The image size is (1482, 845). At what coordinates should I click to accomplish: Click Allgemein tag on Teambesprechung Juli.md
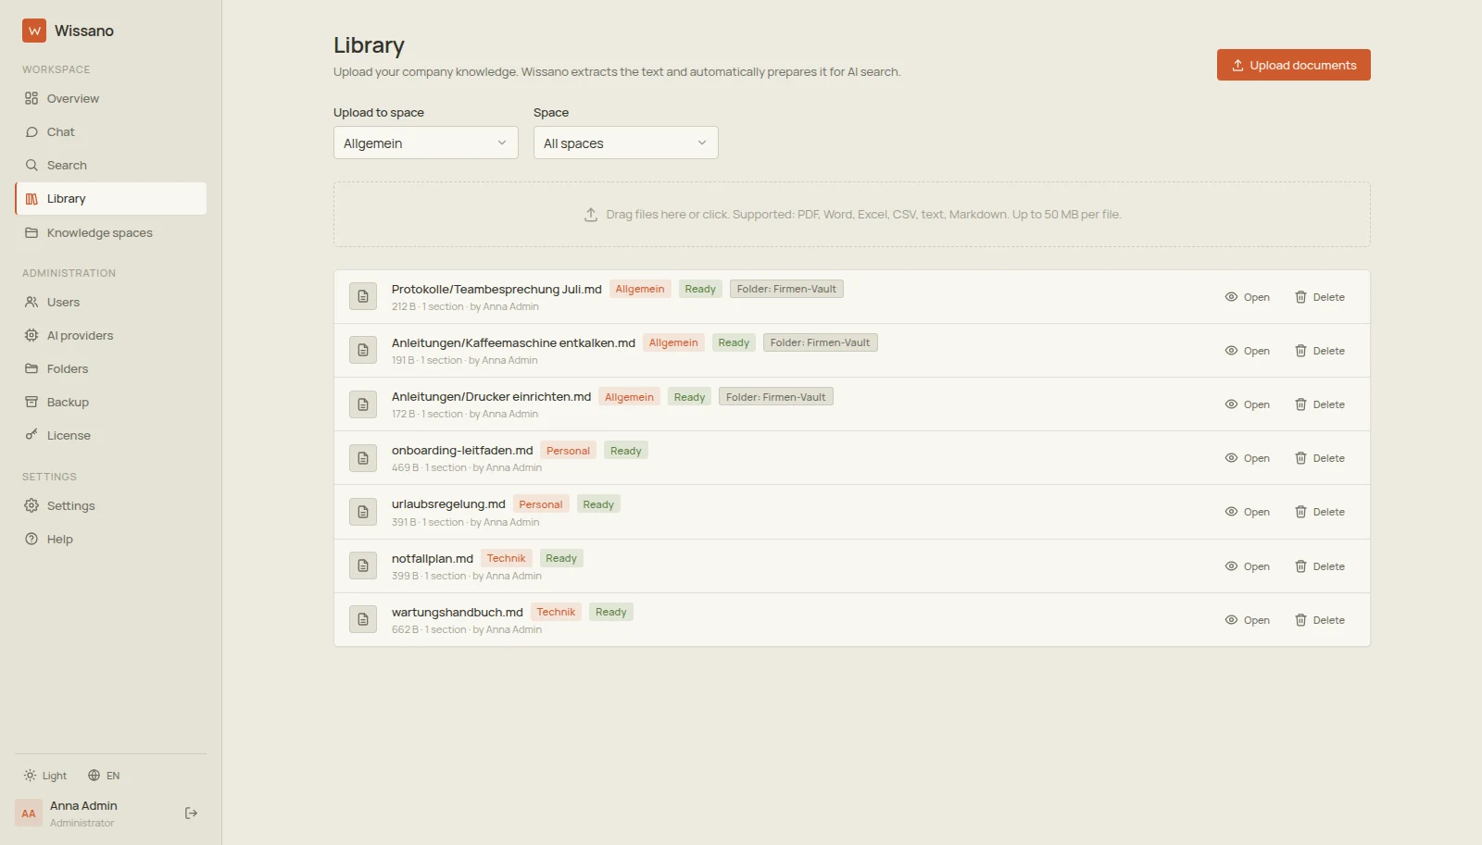[640, 289]
